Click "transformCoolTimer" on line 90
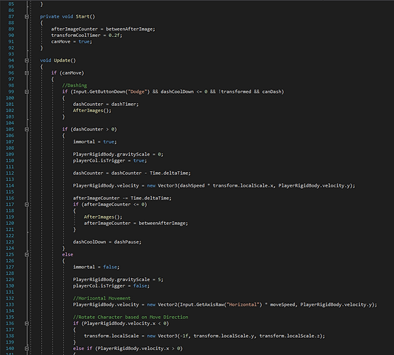Screen dimensions: 394x355 (x=76, y=35)
